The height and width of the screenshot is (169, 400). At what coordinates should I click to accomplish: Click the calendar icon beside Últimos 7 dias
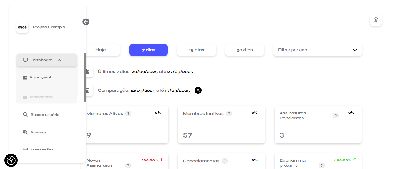(87, 71)
